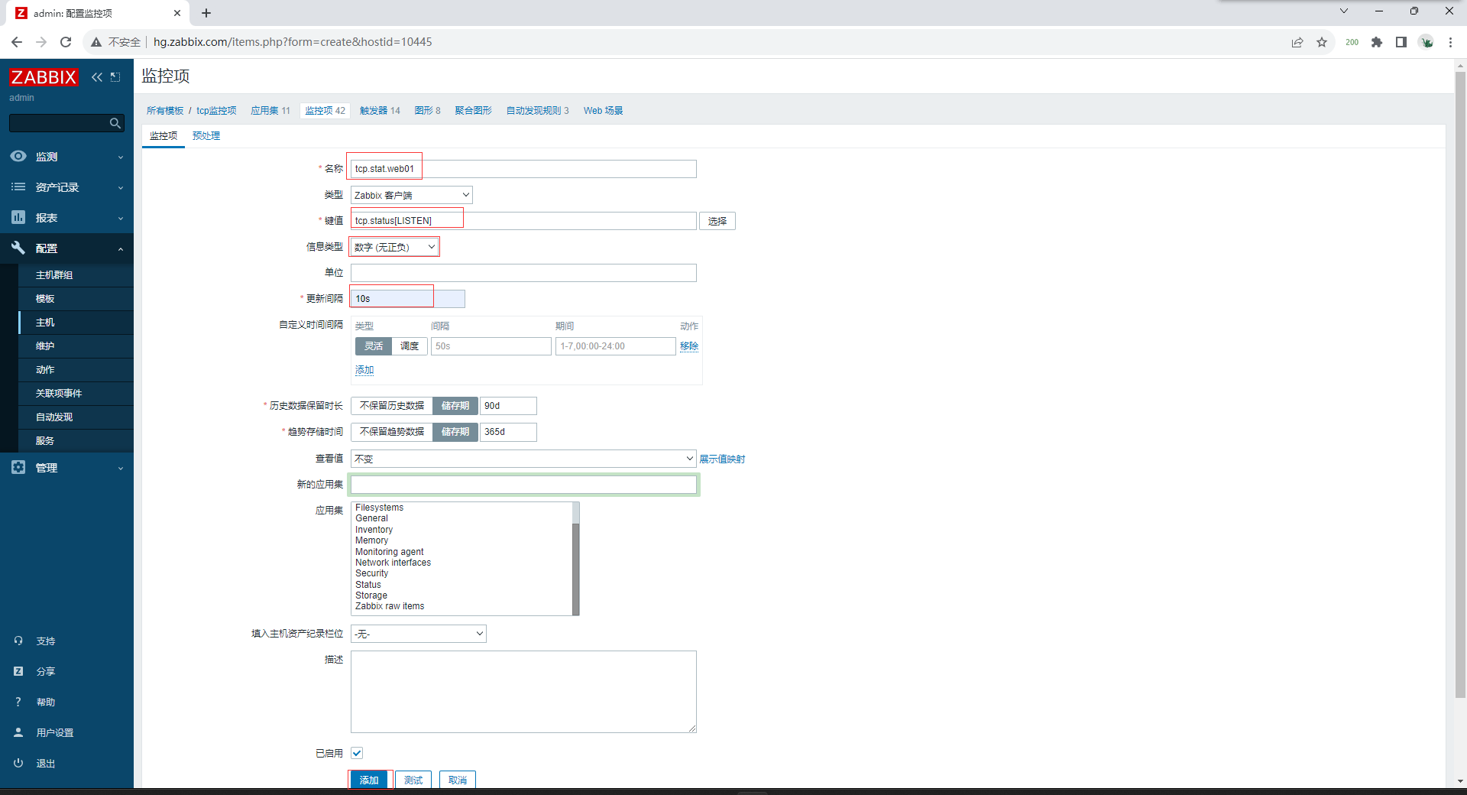
Task: Click the ZABBIX logo
Action: tap(44, 77)
